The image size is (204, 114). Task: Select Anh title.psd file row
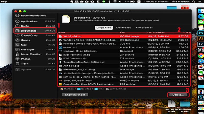(x=124, y=66)
